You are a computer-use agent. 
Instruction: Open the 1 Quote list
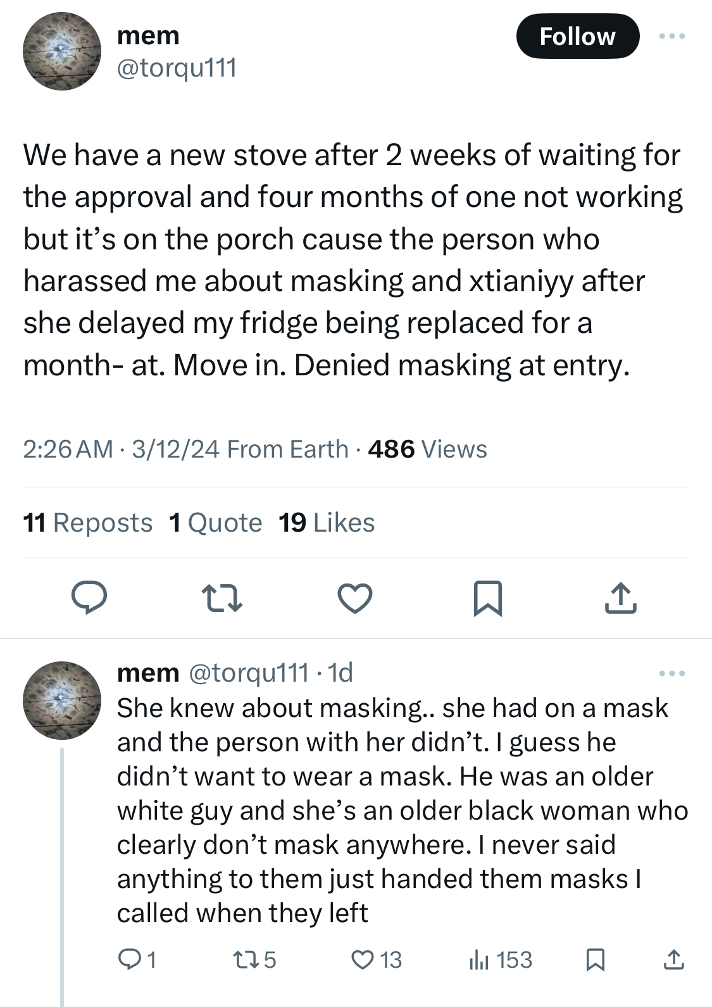[216, 523]
